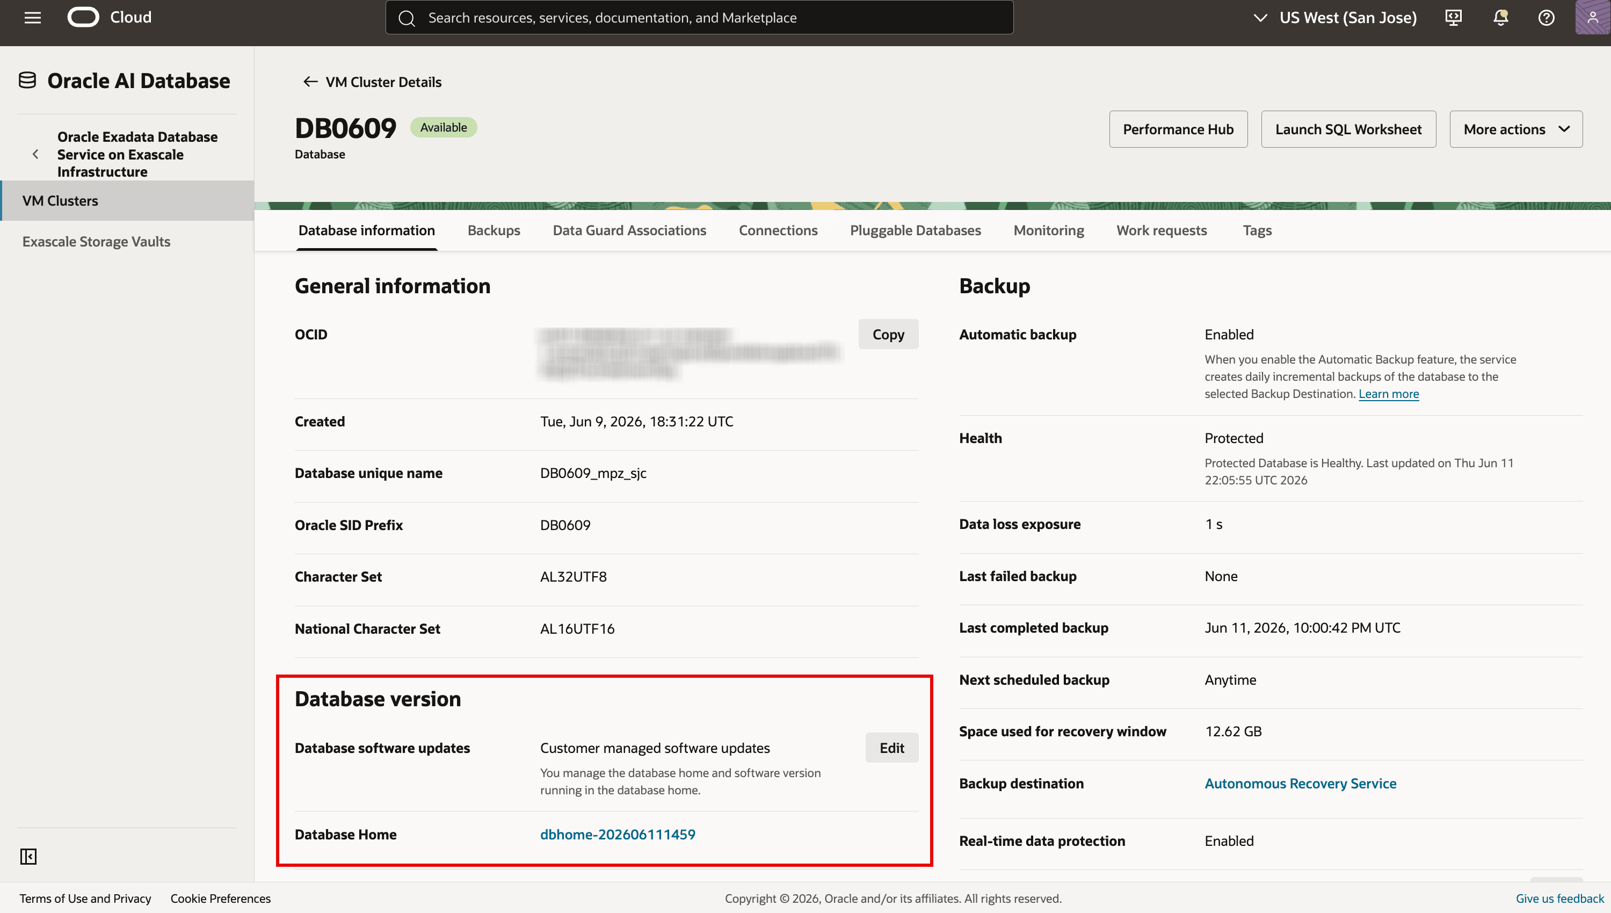Click the search magnifier icon
Image resolution: width=1611 pixels, height=913 pixels.
pos(407,18)
